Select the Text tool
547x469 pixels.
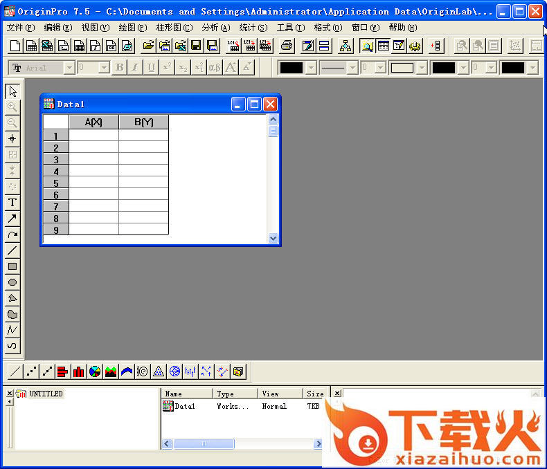[x=12, y=203]
